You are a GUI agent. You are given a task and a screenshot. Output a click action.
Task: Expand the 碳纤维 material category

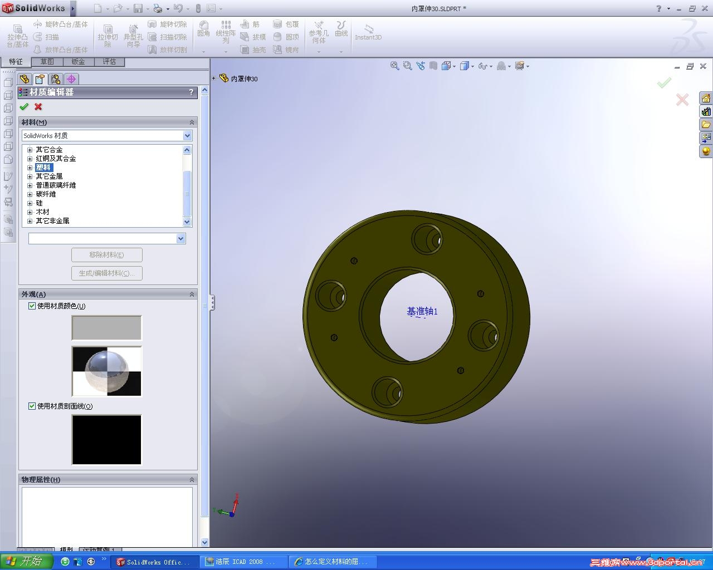pyautogui.click(x=30, y=194)
